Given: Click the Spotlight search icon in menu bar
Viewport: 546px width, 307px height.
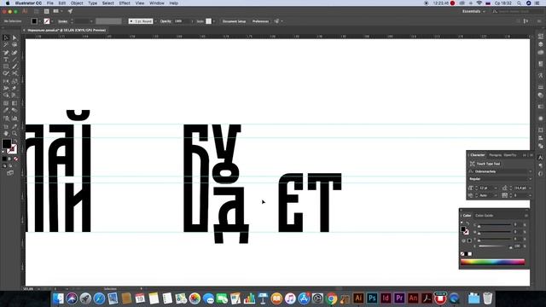Looking at the screenshot, I should click(519, 3).
